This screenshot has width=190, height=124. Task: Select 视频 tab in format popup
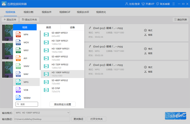tap(25, 27)
